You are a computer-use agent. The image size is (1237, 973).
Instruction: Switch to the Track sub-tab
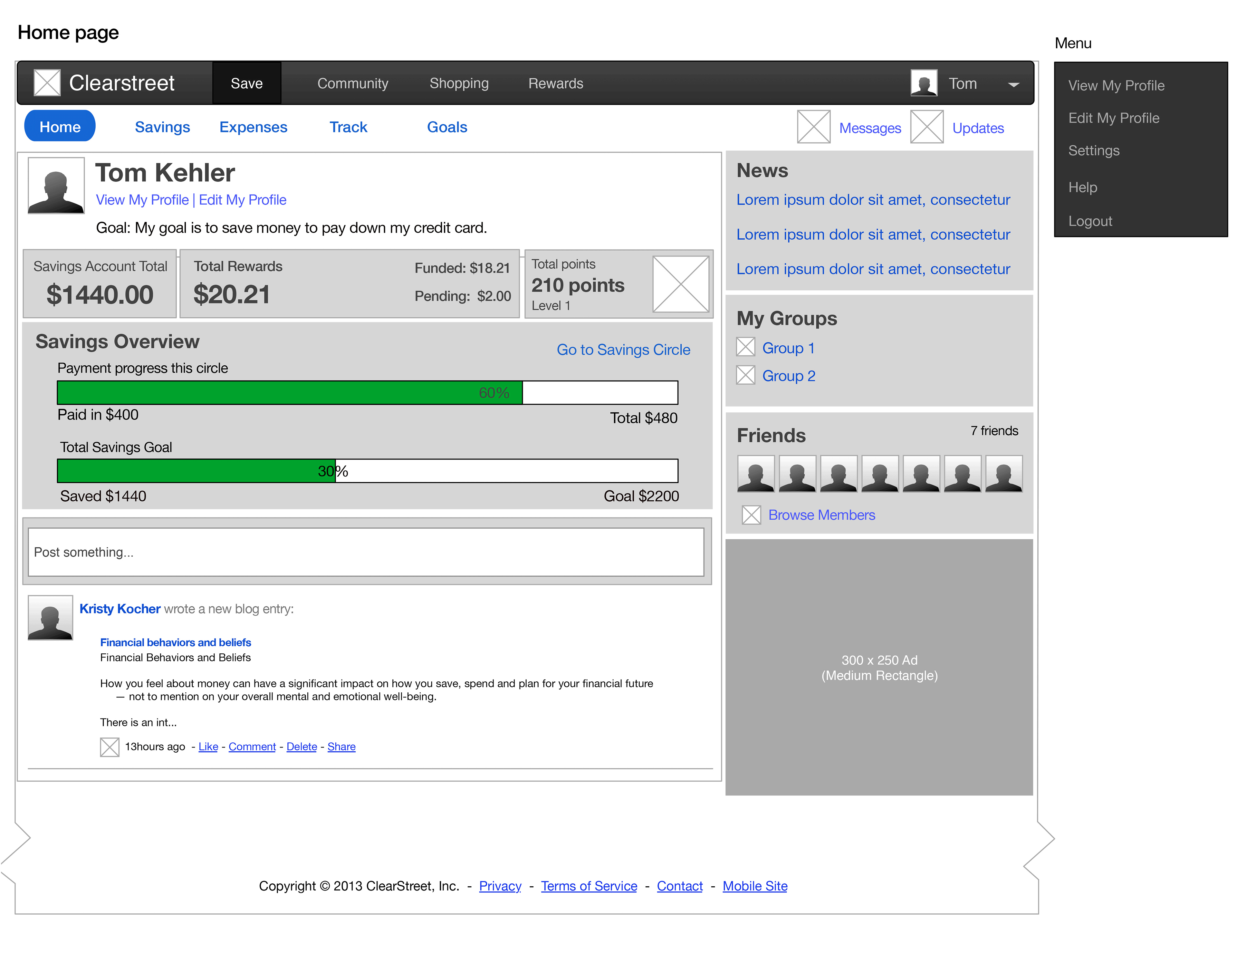tap(349, 127)
